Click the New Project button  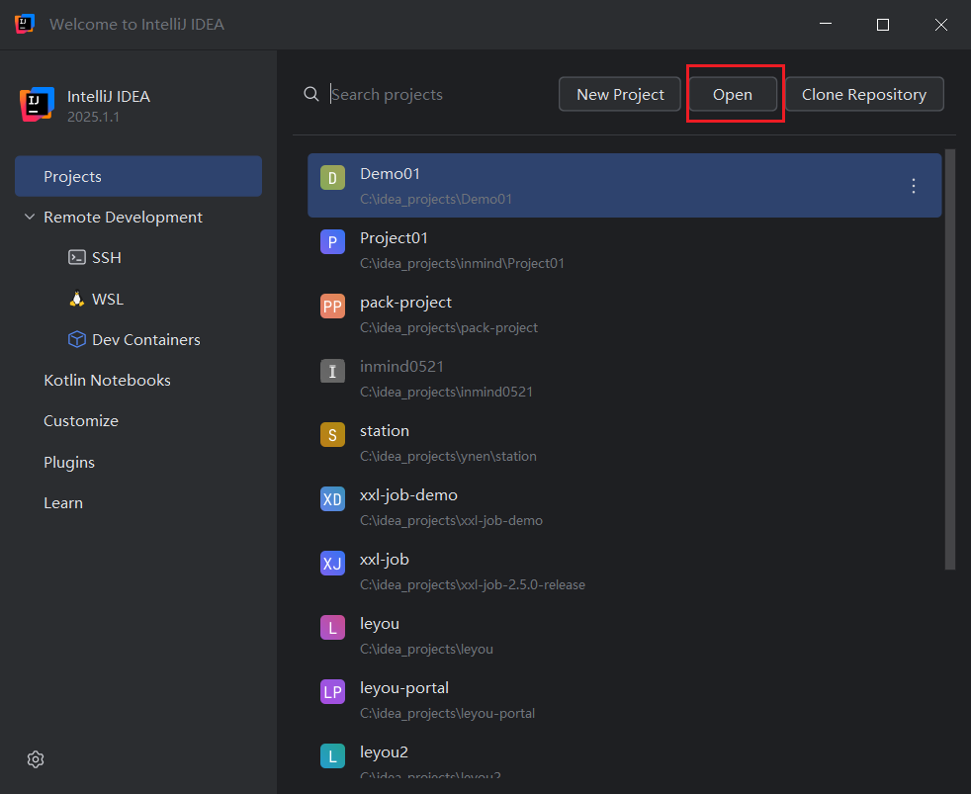point(620,94)
